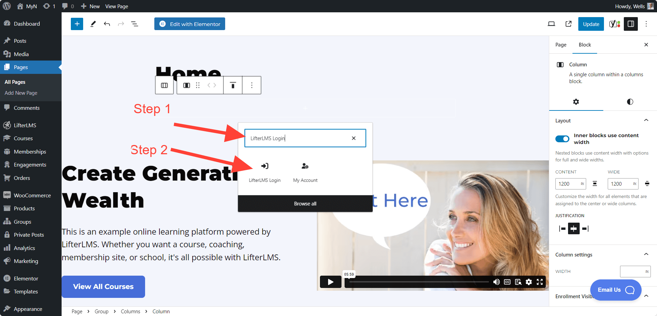Click the block inserter plus button
This screenshot has width=657, height=316.
pos(77,24)
